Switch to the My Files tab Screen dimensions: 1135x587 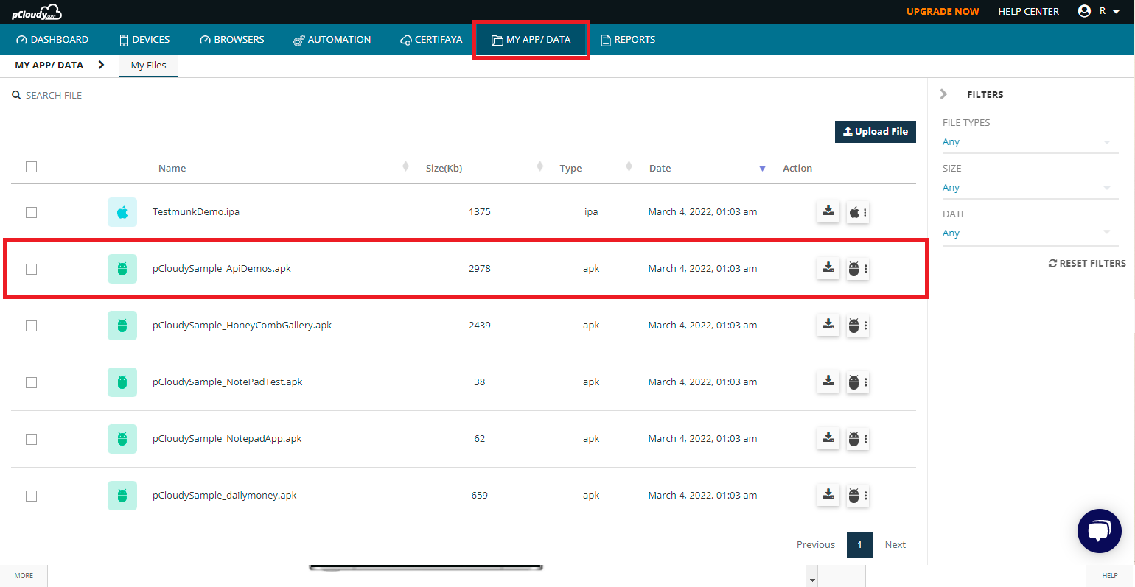[x=148, y=65]
